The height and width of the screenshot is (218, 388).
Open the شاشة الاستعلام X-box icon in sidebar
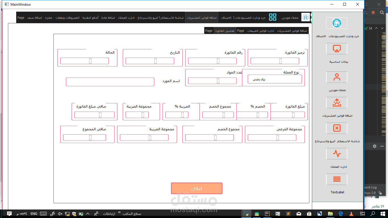(x=337, y=128)
